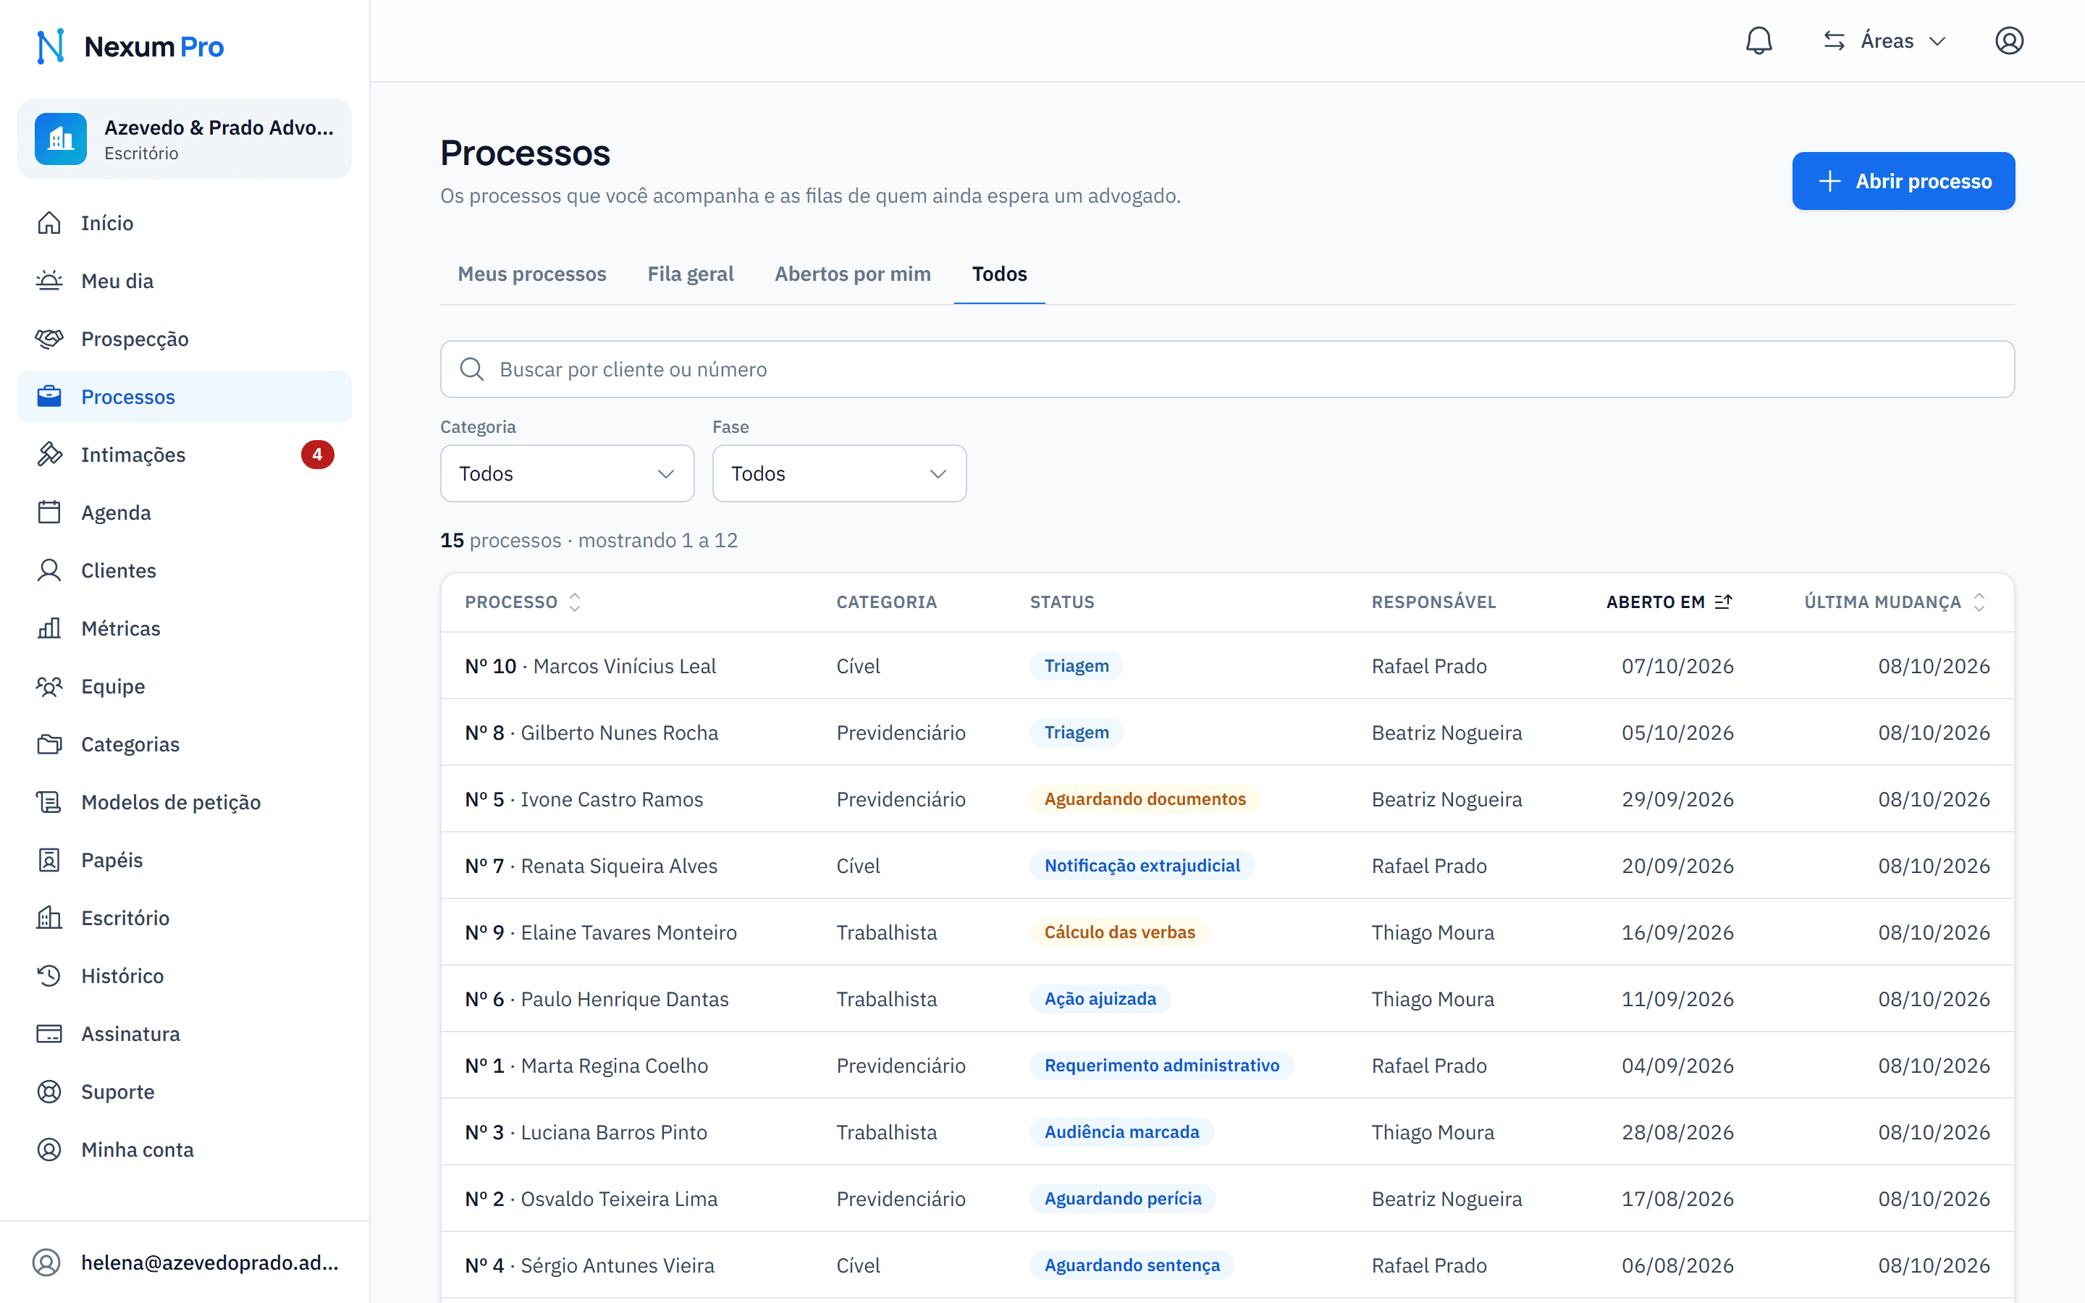Open process Nº 10 Marcos Vinícius Leal
Image resolution: width=2085 pixels, height=1303 pixels.
[1227, 665]
